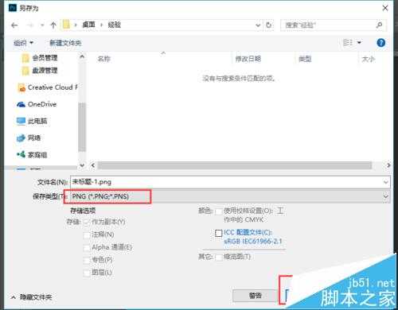Select the 桌面 breadcrumb

click(88, 25)
